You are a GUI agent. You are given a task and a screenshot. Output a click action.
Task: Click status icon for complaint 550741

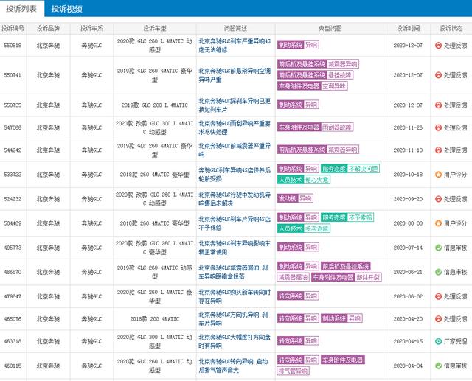click(x=438, y=75)
